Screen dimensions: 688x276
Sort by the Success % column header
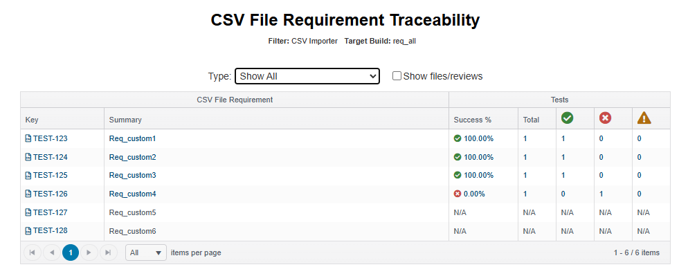click(x=473, y=120)
